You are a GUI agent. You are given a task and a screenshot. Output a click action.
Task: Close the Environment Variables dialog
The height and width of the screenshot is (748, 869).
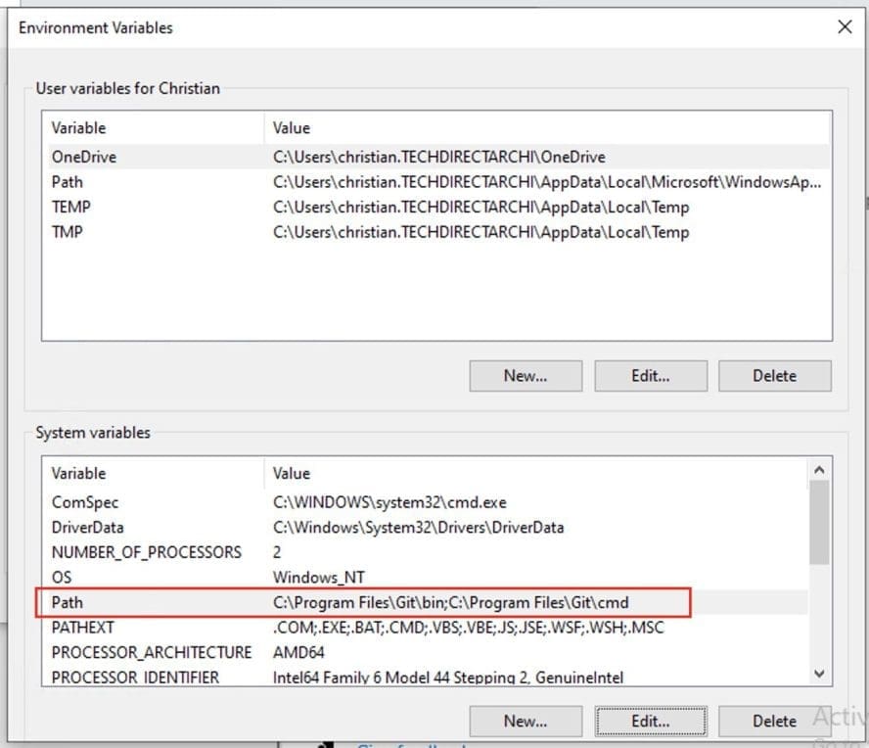(x=845, y=27)
